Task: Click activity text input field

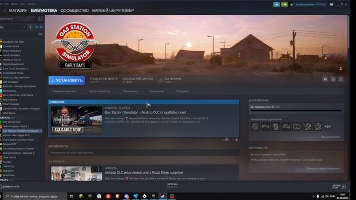Action: coord(144,153)
